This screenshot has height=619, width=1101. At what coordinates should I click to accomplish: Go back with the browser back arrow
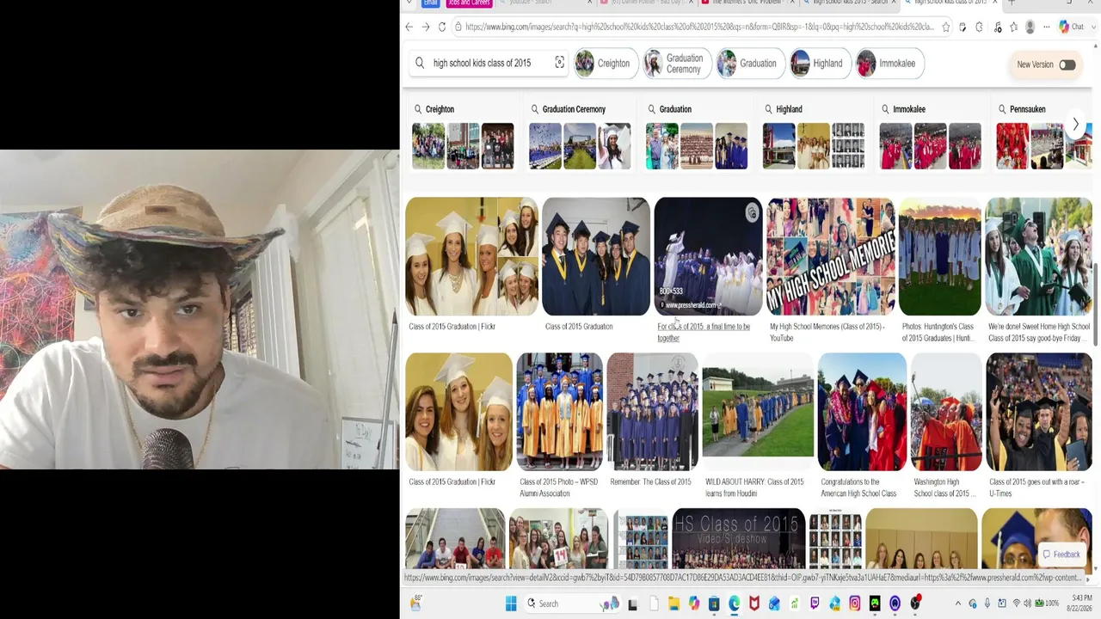click(x=409, y=27)
